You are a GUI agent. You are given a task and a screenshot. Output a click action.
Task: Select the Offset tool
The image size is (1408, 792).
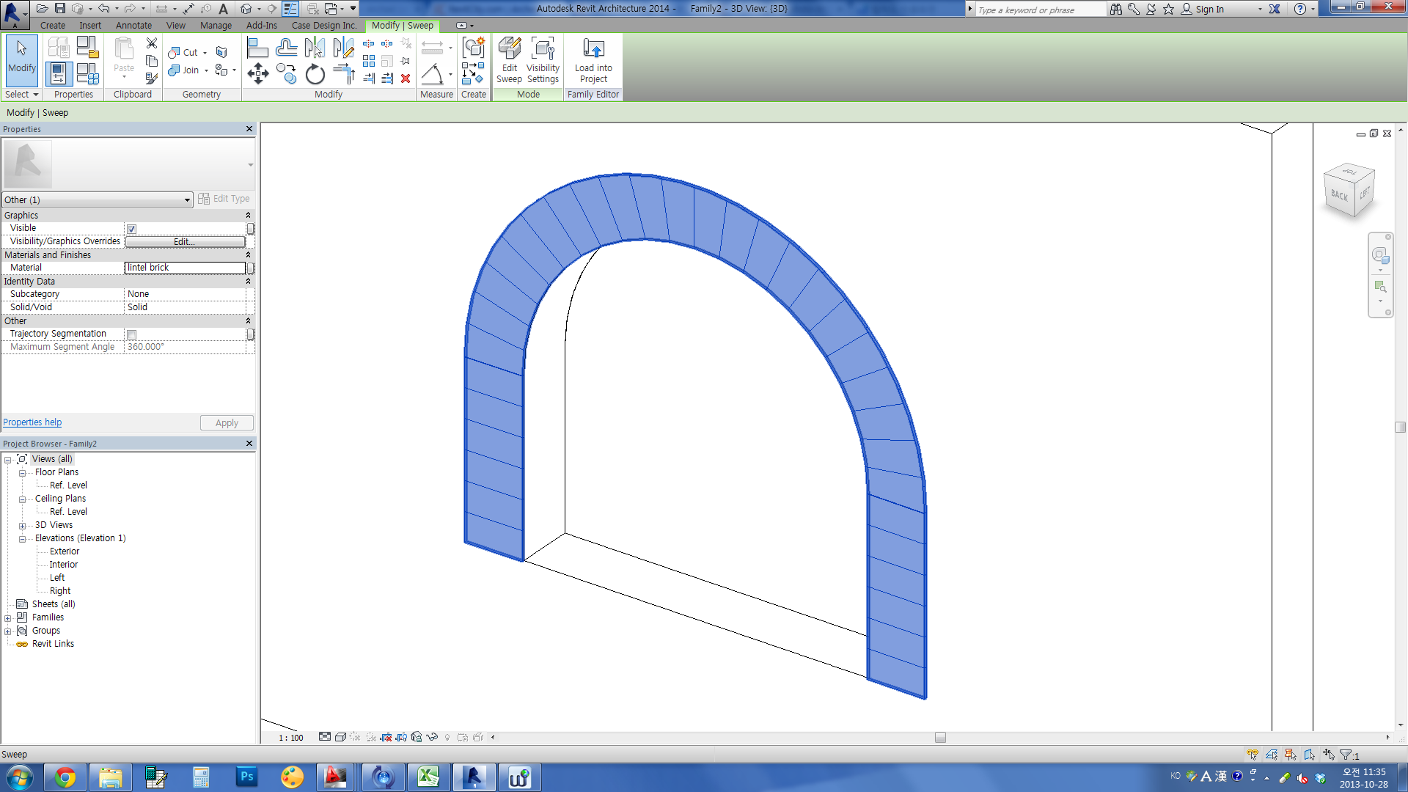coord(286,48)
